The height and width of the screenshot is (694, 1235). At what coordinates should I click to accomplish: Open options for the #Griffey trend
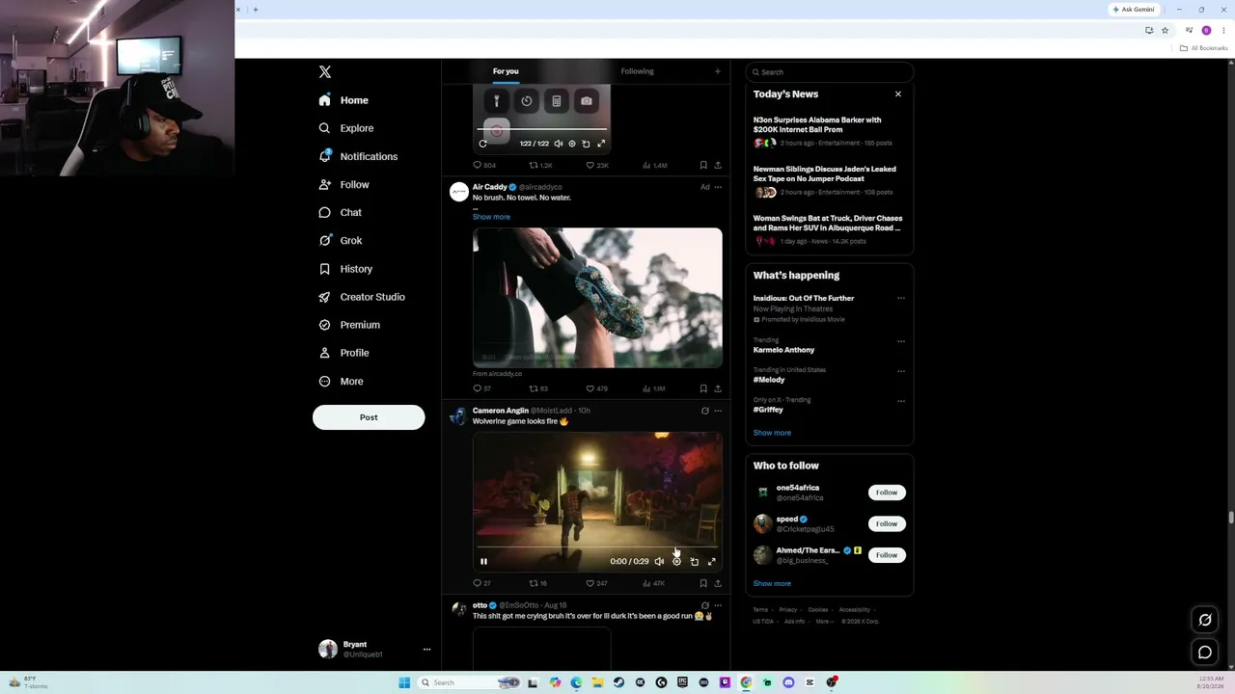click(901, 401)
